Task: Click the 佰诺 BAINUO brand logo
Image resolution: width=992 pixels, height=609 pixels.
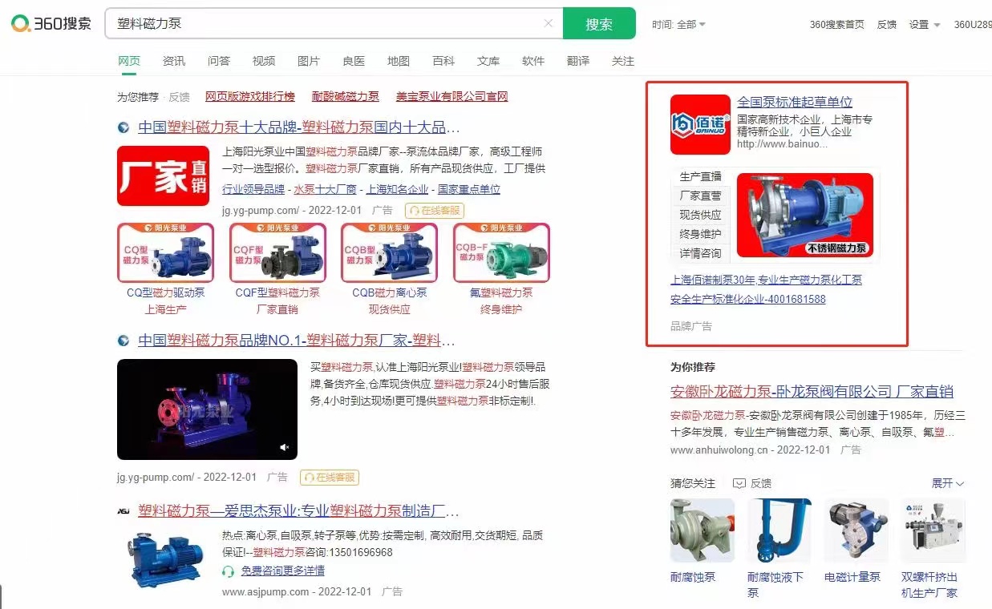Action: (x=700, y=124)
